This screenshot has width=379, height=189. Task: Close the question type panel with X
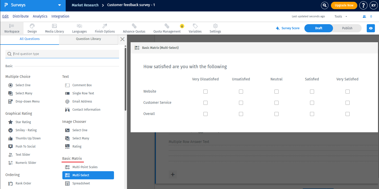[x=122, y=39]
